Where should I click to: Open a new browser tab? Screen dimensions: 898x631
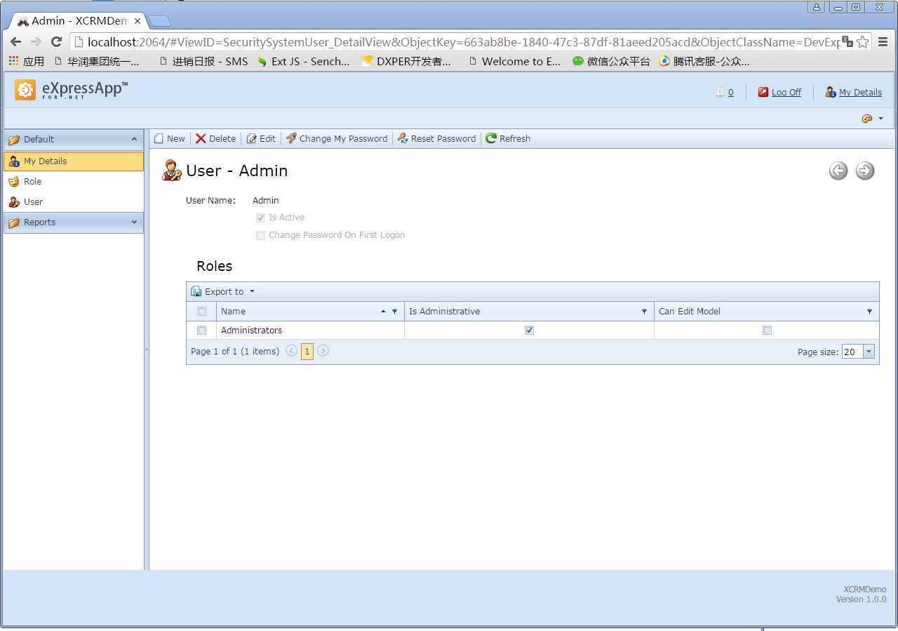pos(160,21)
